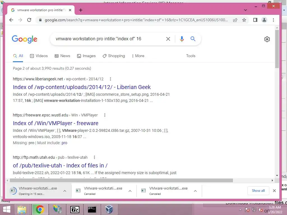Expand options for the last canceled download
The image size is (287, 215).
195,191
